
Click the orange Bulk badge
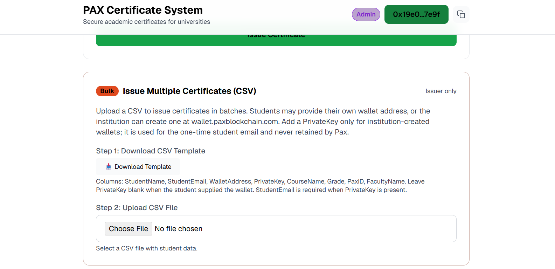point(107,91)
